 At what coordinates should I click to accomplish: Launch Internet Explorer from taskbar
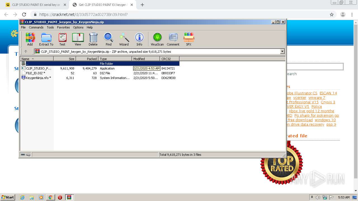click(x=22, y=197)
